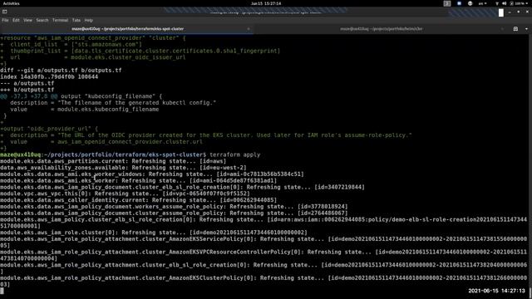Open the View menu
Screen dimensions: 532x299
(27, 20)
